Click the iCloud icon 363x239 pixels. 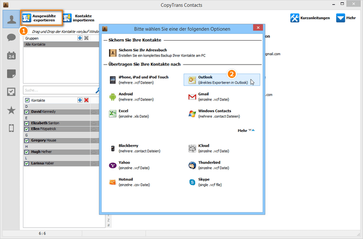(x=192, y=148)
